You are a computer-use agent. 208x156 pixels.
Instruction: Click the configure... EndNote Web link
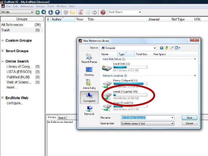[x=15, y=103]
